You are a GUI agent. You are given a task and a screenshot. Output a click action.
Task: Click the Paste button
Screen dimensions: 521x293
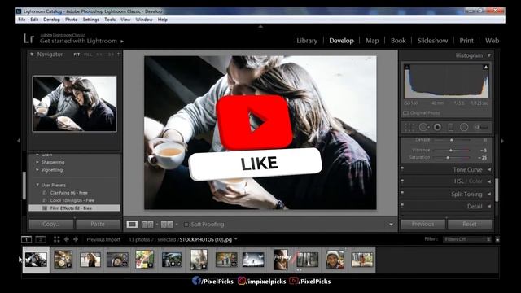[98, 225]
